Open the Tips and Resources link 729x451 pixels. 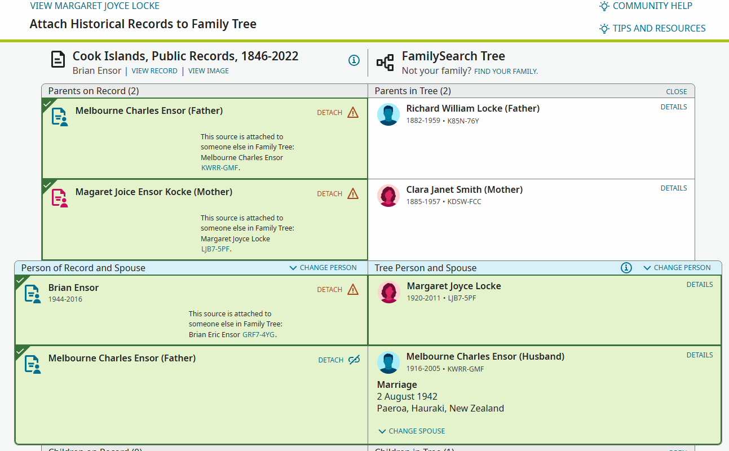coord(659,28)
